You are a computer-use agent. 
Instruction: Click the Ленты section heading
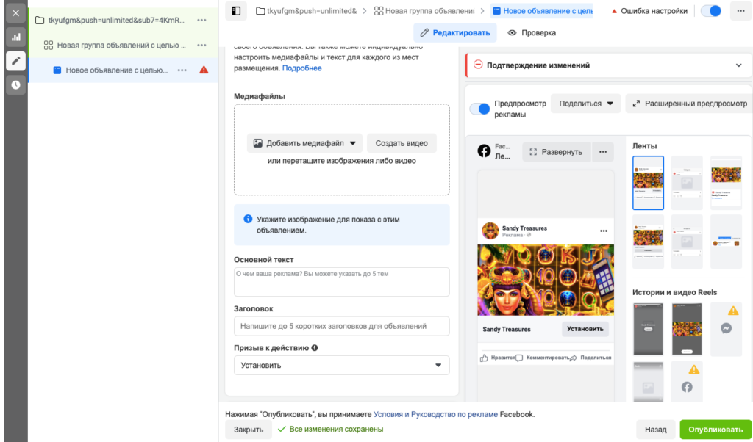click(x=644, y=145)
